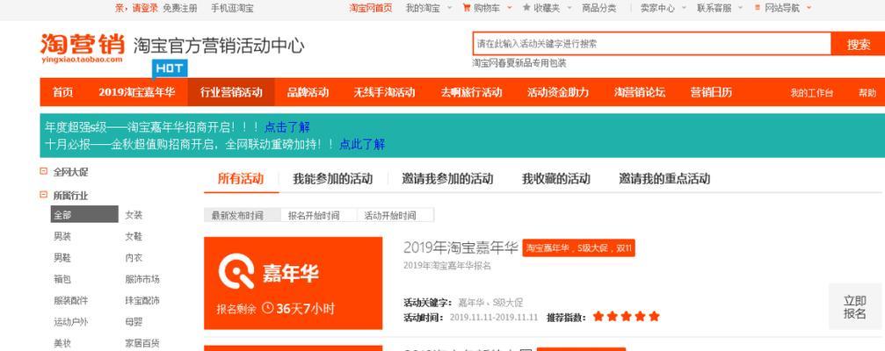
Task: Click the 淘营销 logo
Action: 83,48
